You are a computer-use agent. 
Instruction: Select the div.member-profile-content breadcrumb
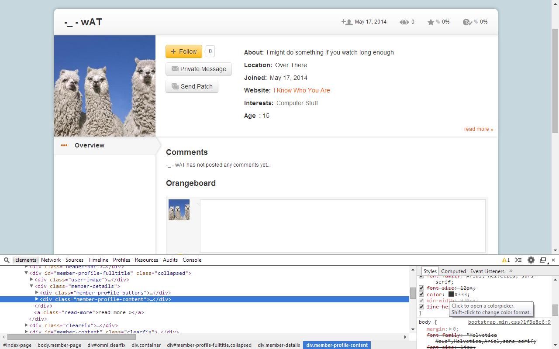point(337,345)
